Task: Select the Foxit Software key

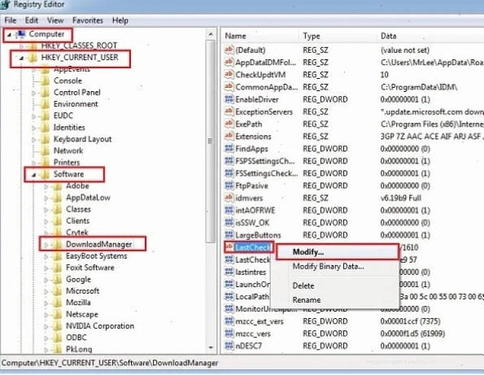Action: click(x=89, y=268)
